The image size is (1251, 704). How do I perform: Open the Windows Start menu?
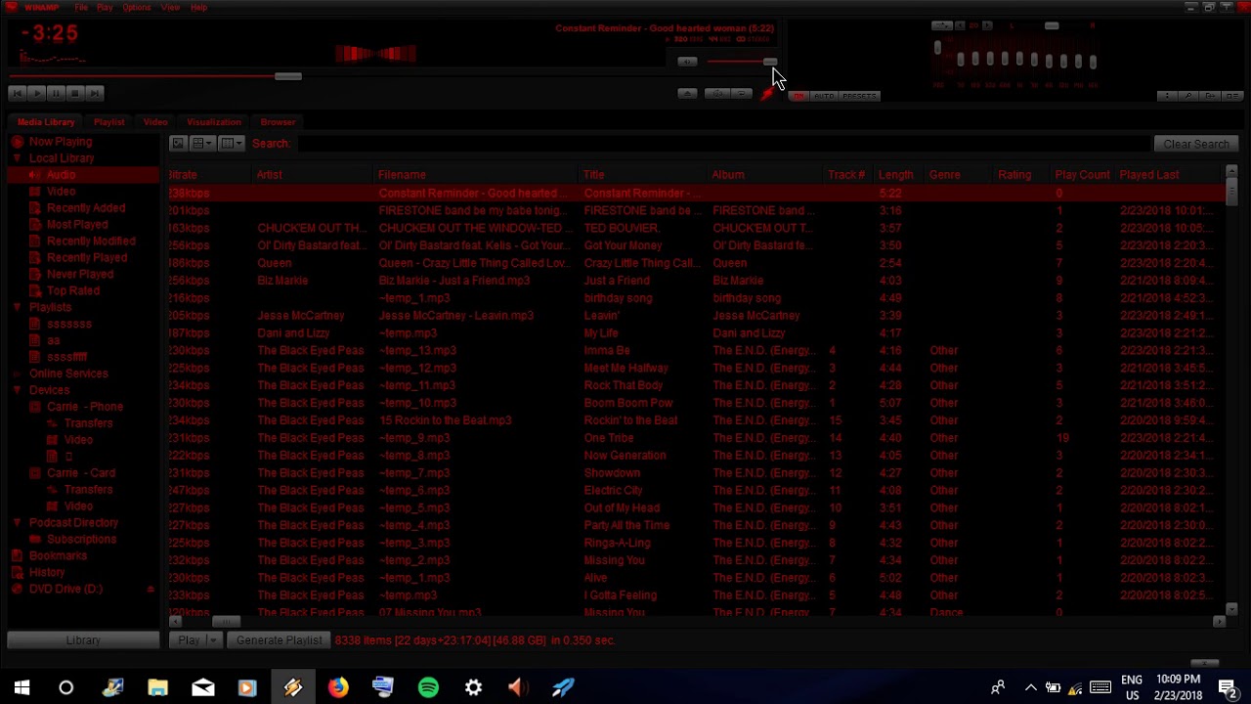pos(22,687)
